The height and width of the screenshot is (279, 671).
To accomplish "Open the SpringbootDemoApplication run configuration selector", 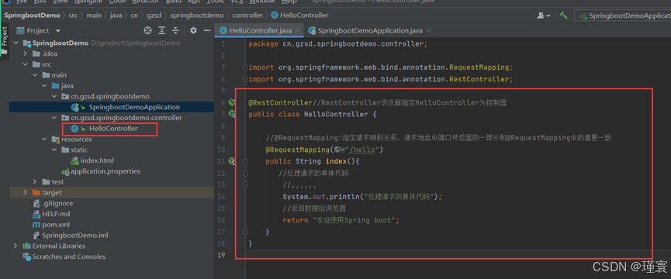I will point(624,15).
